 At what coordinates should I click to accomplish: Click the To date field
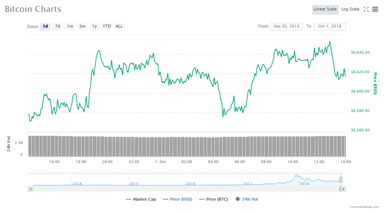(x=329, y=26)
